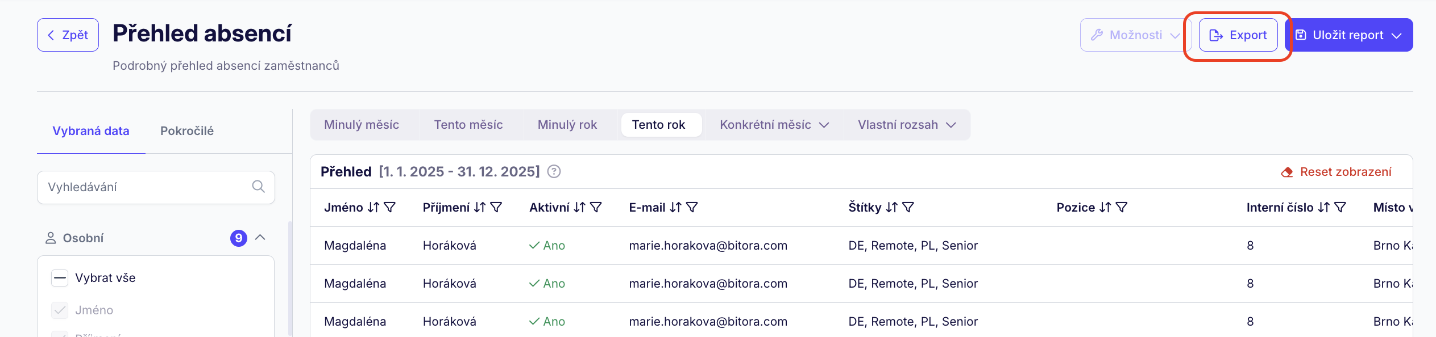Click the filter icon for Aktivní column
Screen dimensions: 1436x337
(x=596, y=208)
